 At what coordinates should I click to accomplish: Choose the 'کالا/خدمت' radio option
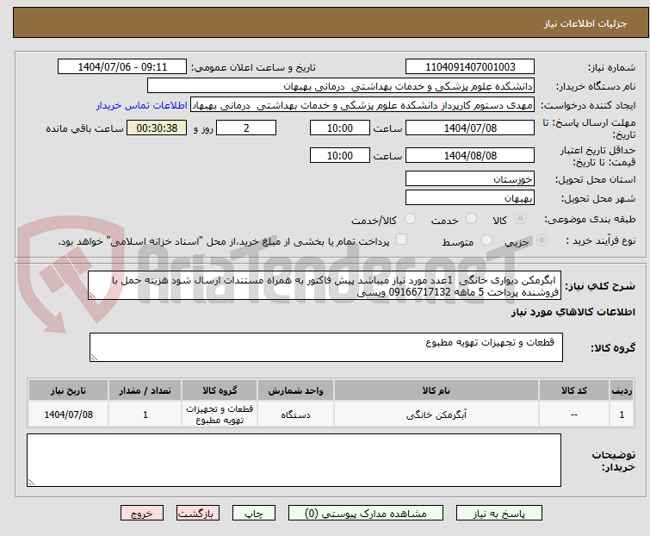coord(410,220)
